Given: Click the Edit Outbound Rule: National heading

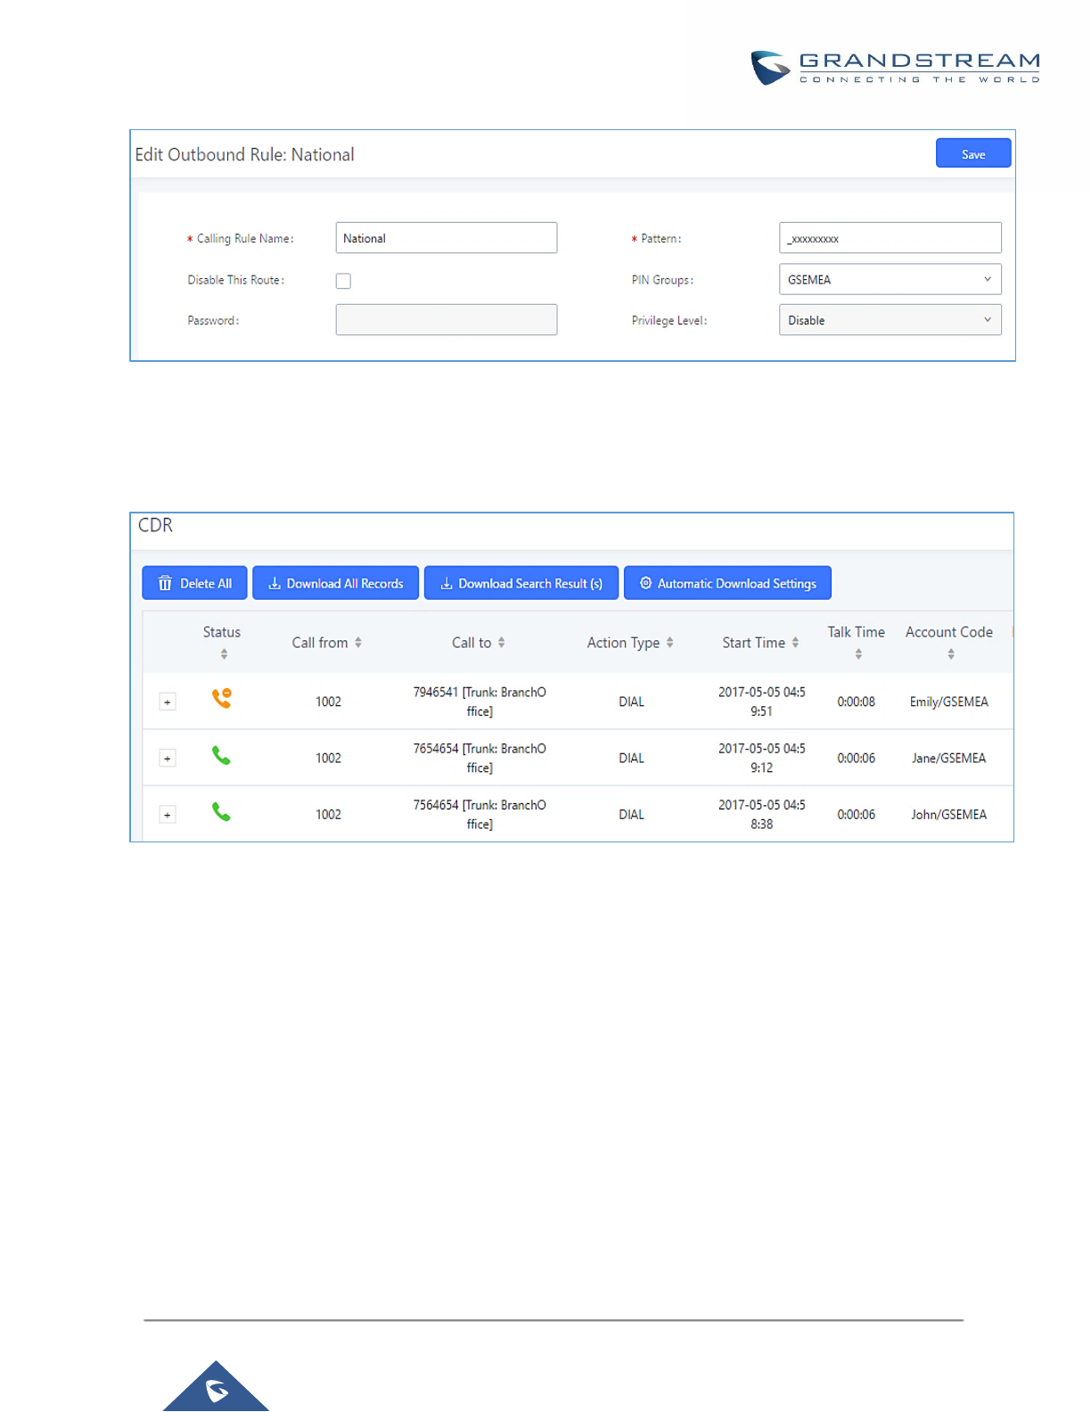Looking at the screenshot, I should [x=244, y=154].
